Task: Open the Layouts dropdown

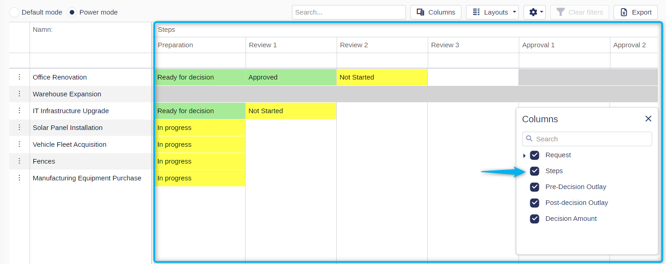Action: pyautogui.click(x=492, y=12)
